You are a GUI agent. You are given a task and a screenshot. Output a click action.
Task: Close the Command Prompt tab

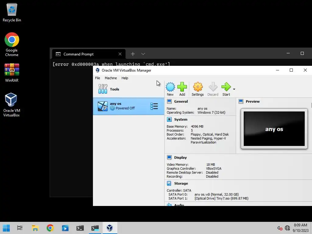(x=120, y=54)
